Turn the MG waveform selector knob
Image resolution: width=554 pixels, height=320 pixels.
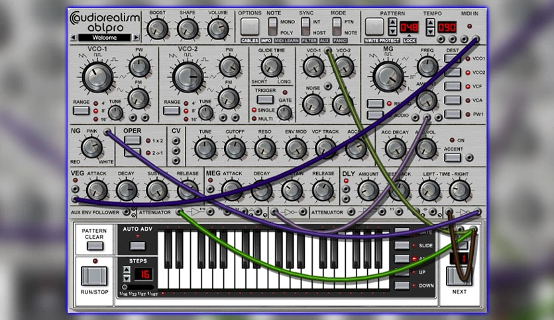[388, 77]
